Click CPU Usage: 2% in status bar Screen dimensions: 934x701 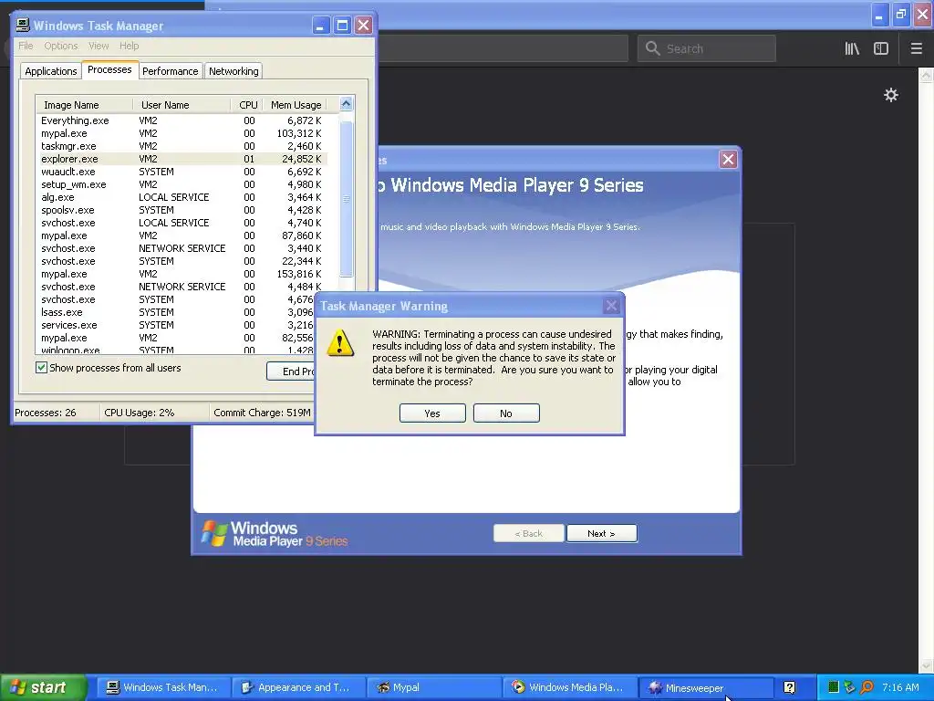(140, 413)
